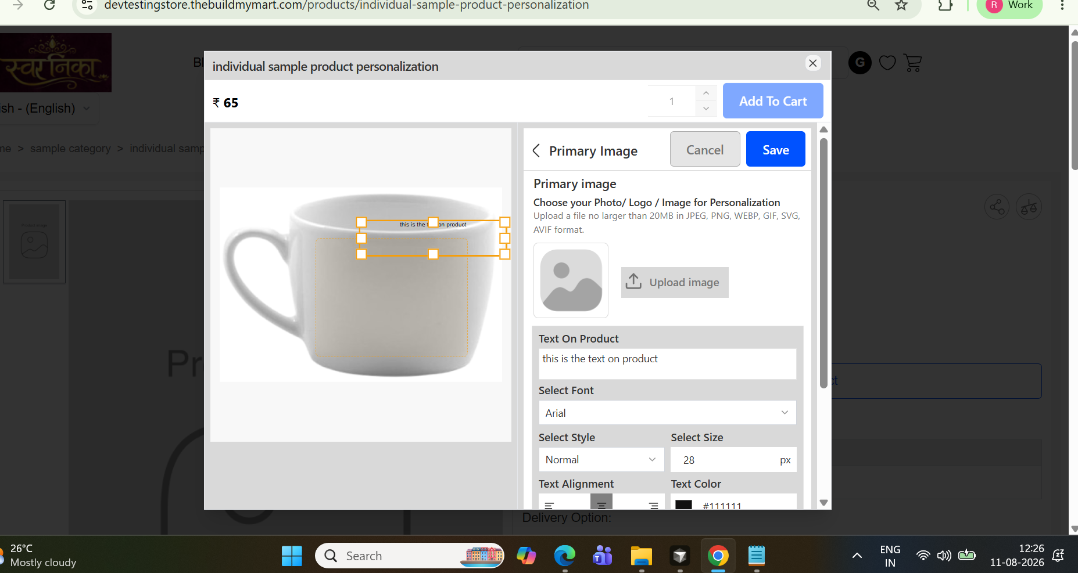Open Microsoft Teams from taskbar
The width and height of the screenshot is (1078, 573).
(603, 556)
